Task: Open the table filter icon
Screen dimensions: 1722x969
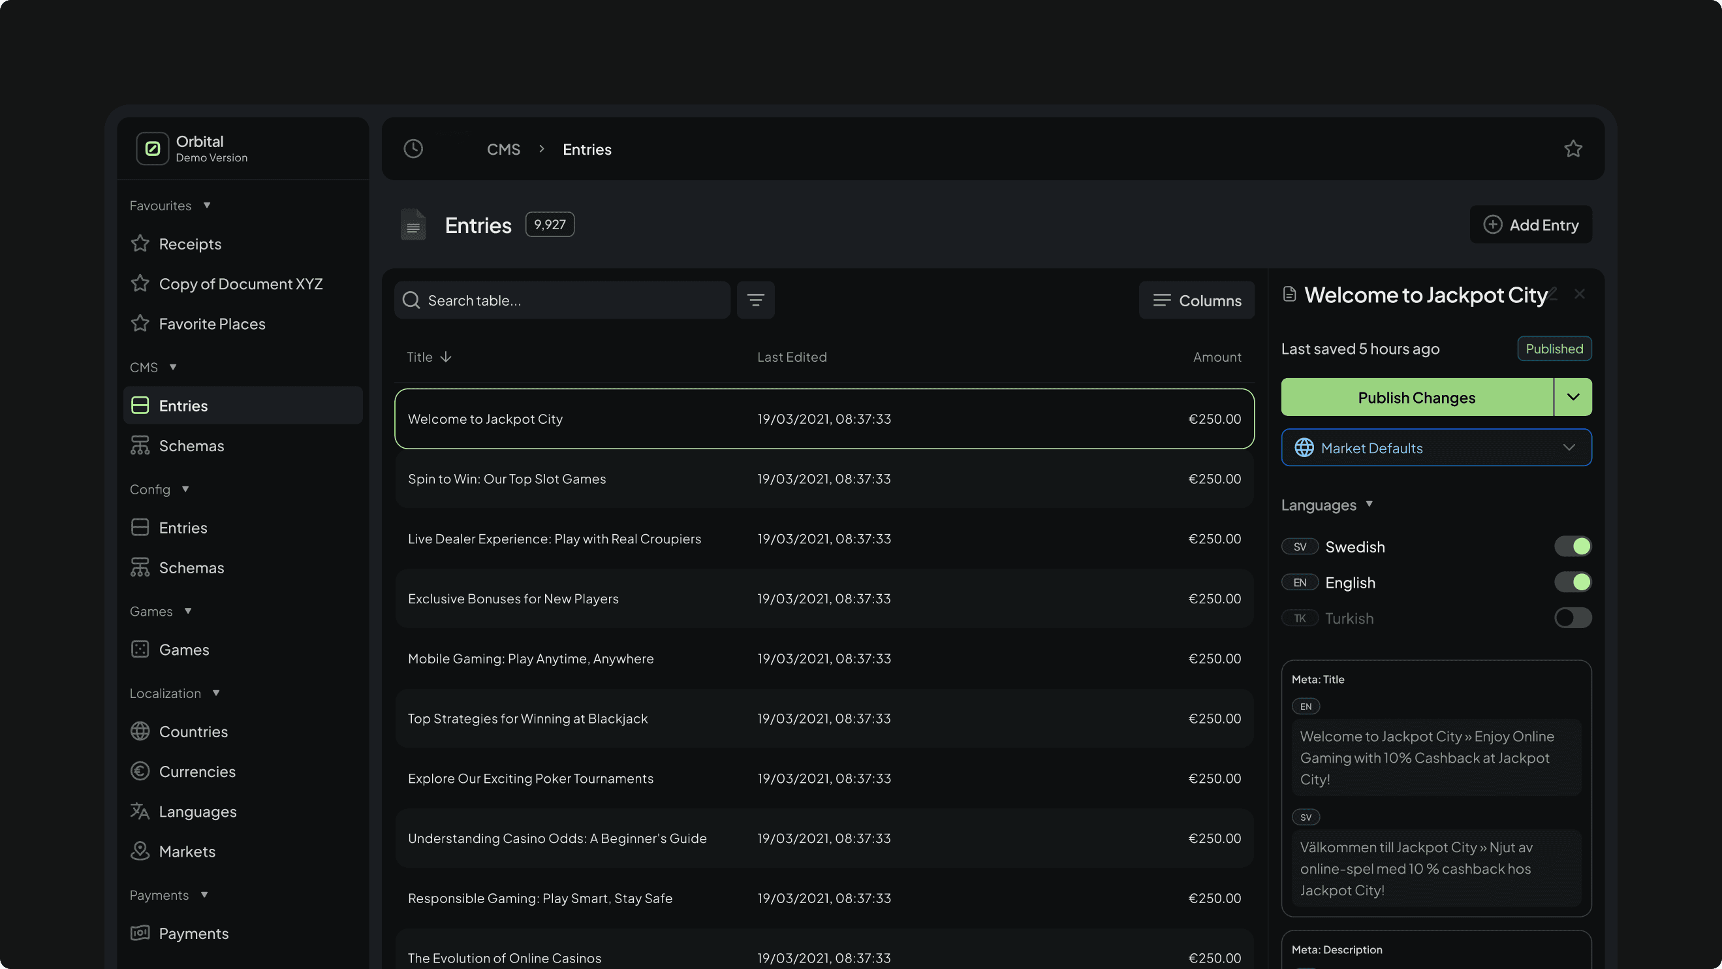Action: [x=755, y=300]
